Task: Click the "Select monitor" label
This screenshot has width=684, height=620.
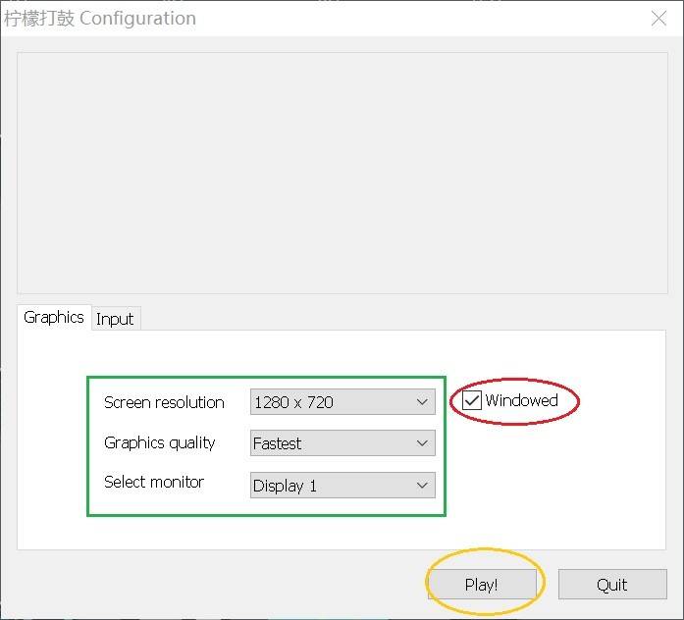Action: click(x=154, y=482)
